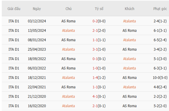
Task: Click AS Roma in the 08/01/2024 row
Action: pyautogui.click(x=68, y=40)
